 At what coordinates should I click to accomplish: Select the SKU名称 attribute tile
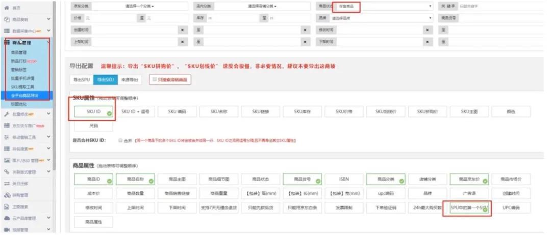[218, 112]
